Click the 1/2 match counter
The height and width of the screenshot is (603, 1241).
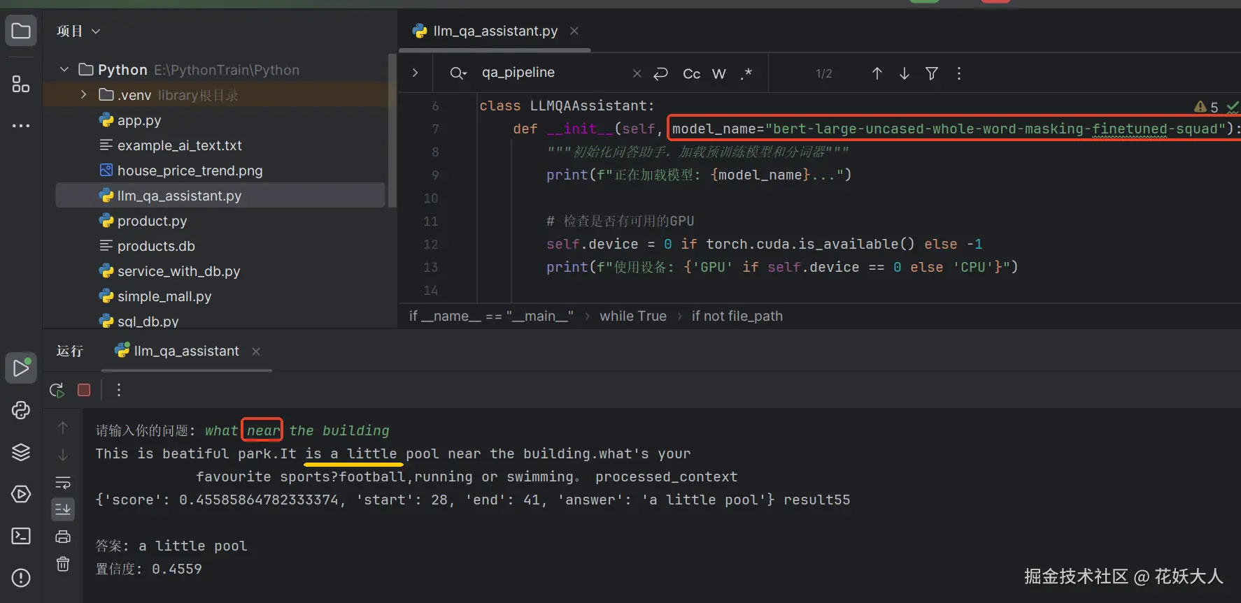click(x=824, y=73)
